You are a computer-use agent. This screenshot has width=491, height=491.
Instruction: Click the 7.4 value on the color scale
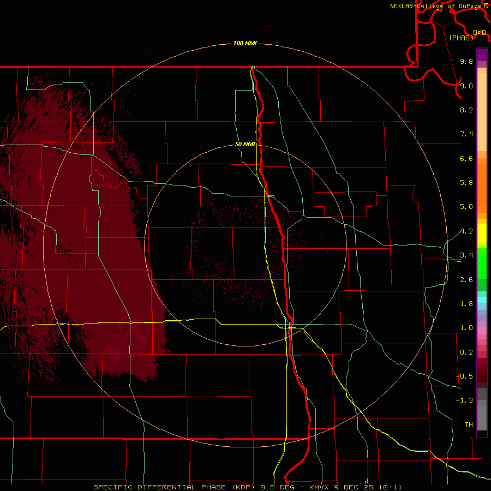coord(466,134)
